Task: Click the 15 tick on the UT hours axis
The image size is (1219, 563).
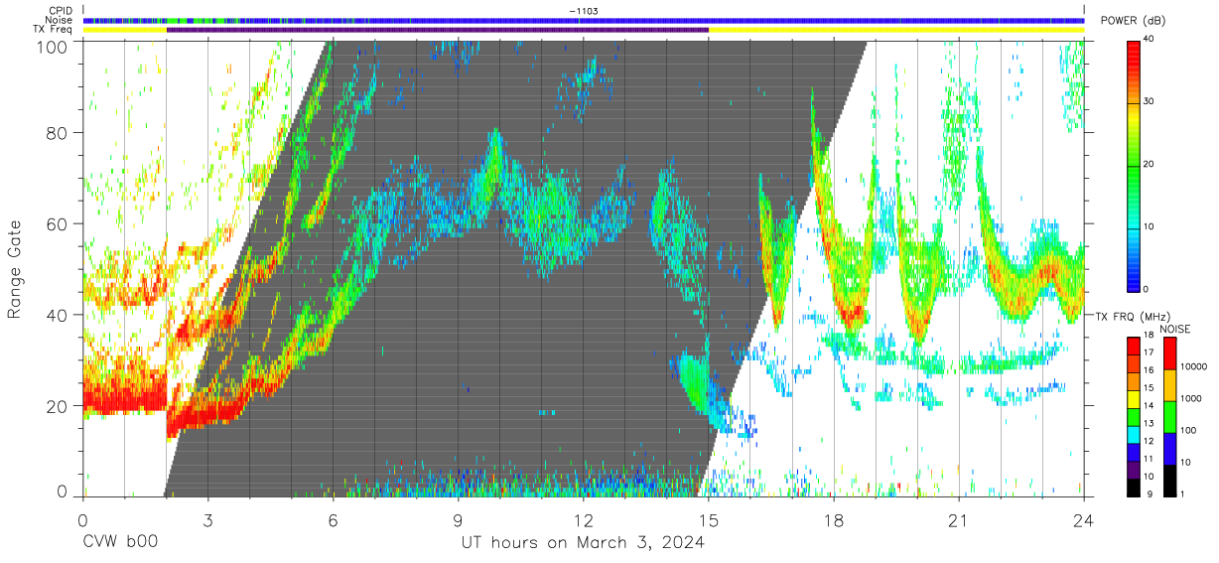Action: pyautogui.click(x=709, y=519)
